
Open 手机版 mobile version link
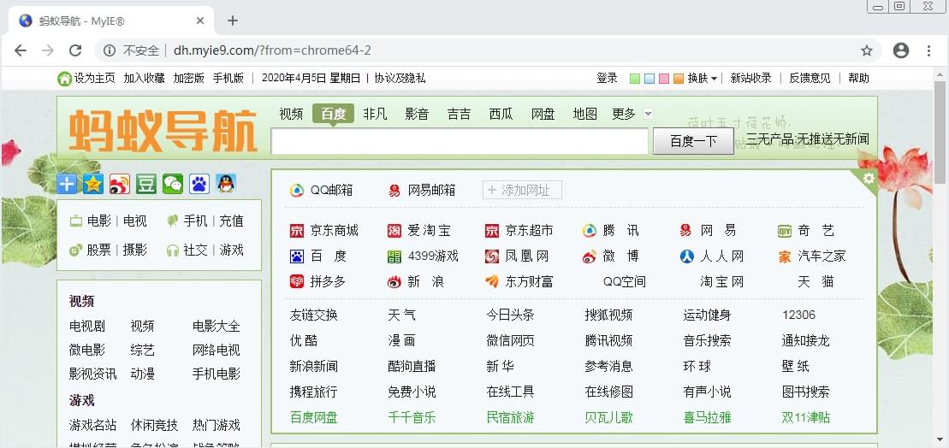[x=228, y=79]
